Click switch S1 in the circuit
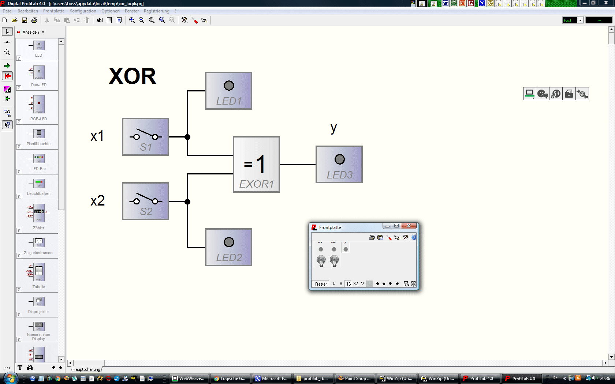This screenshot has height=384, width=615. click(146, 137)
